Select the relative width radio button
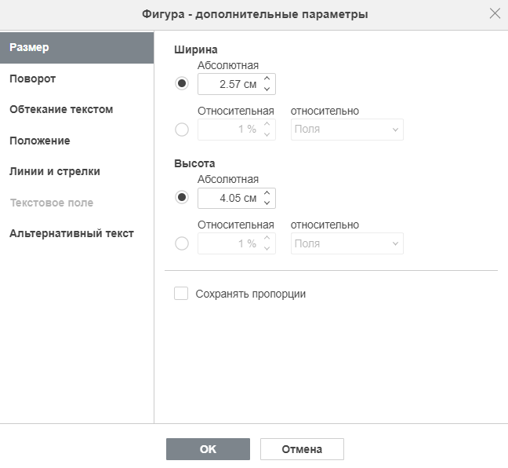508x468 pixels. pos(182,130)
